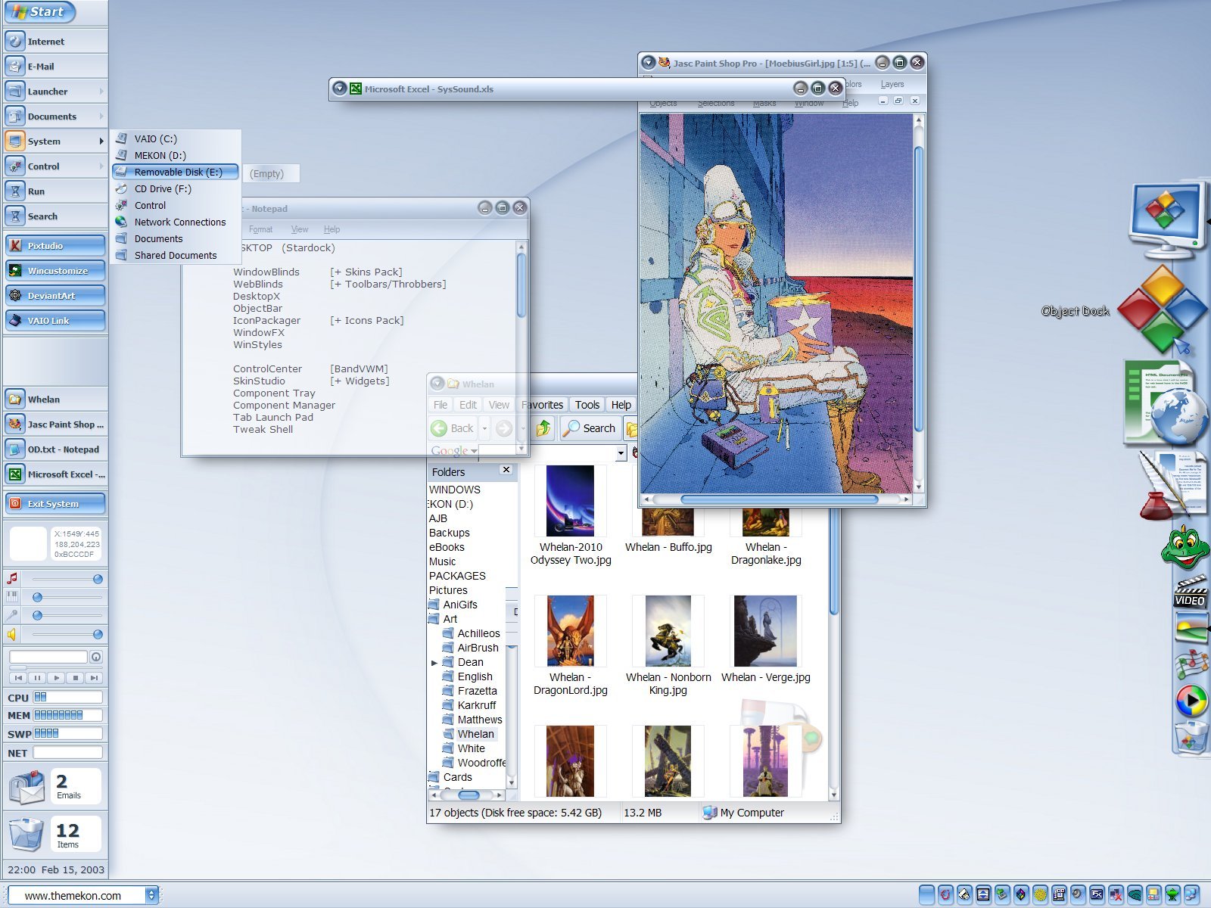The height and width of the screenshot is (908, 1211).
Task: Click the green frog dock icon
Action: coord(1185,549)
